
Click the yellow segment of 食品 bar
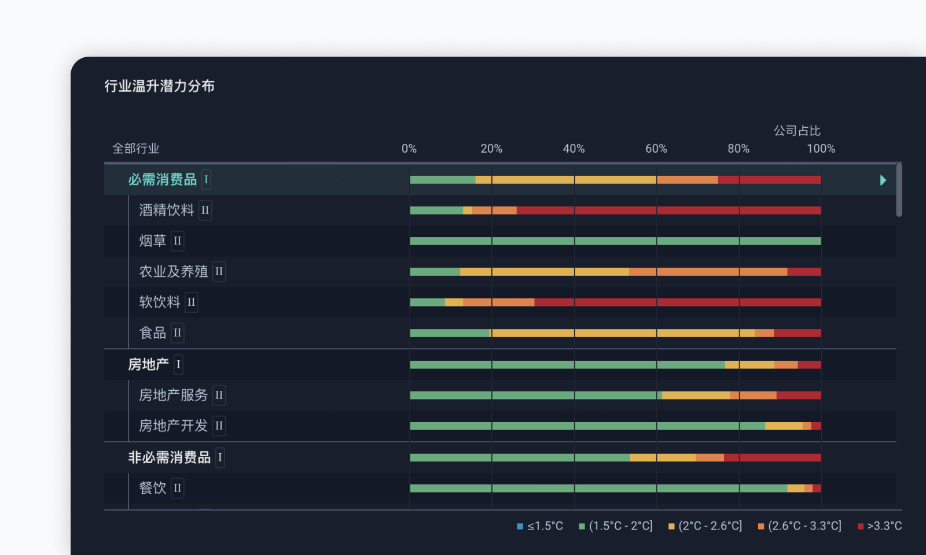coord(622,333)
